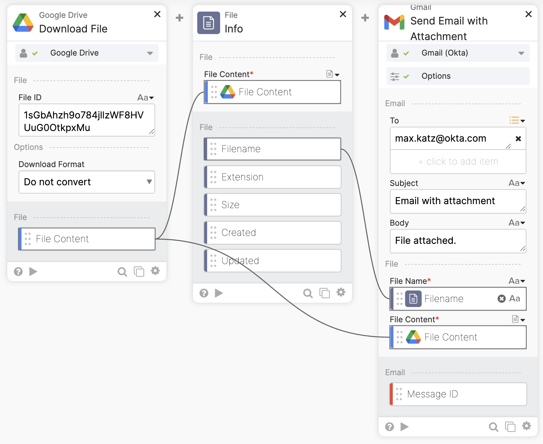Click the magnifier icon on Gmail card
Viewport: 543px width, 444px height.
493,427
